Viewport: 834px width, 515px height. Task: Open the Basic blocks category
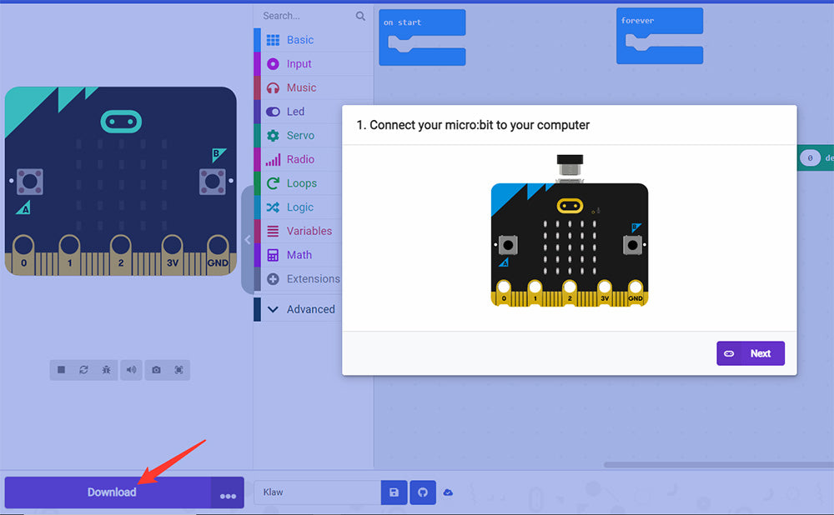(299, 40)
